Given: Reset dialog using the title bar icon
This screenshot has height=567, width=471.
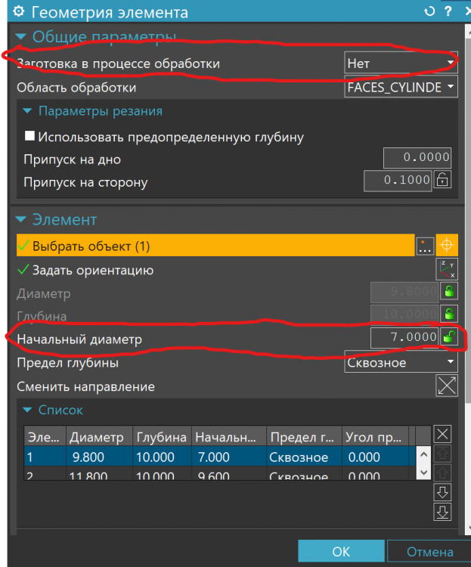Looking at the screenshot, I should [x=430, y=12].
